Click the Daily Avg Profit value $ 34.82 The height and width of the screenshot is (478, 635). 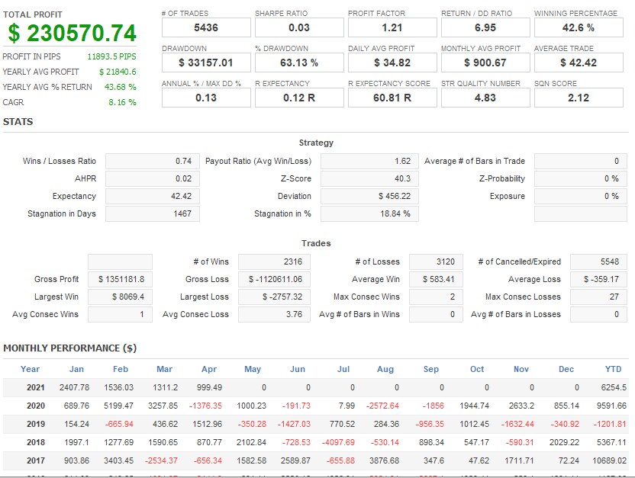[x=392, y=63]
